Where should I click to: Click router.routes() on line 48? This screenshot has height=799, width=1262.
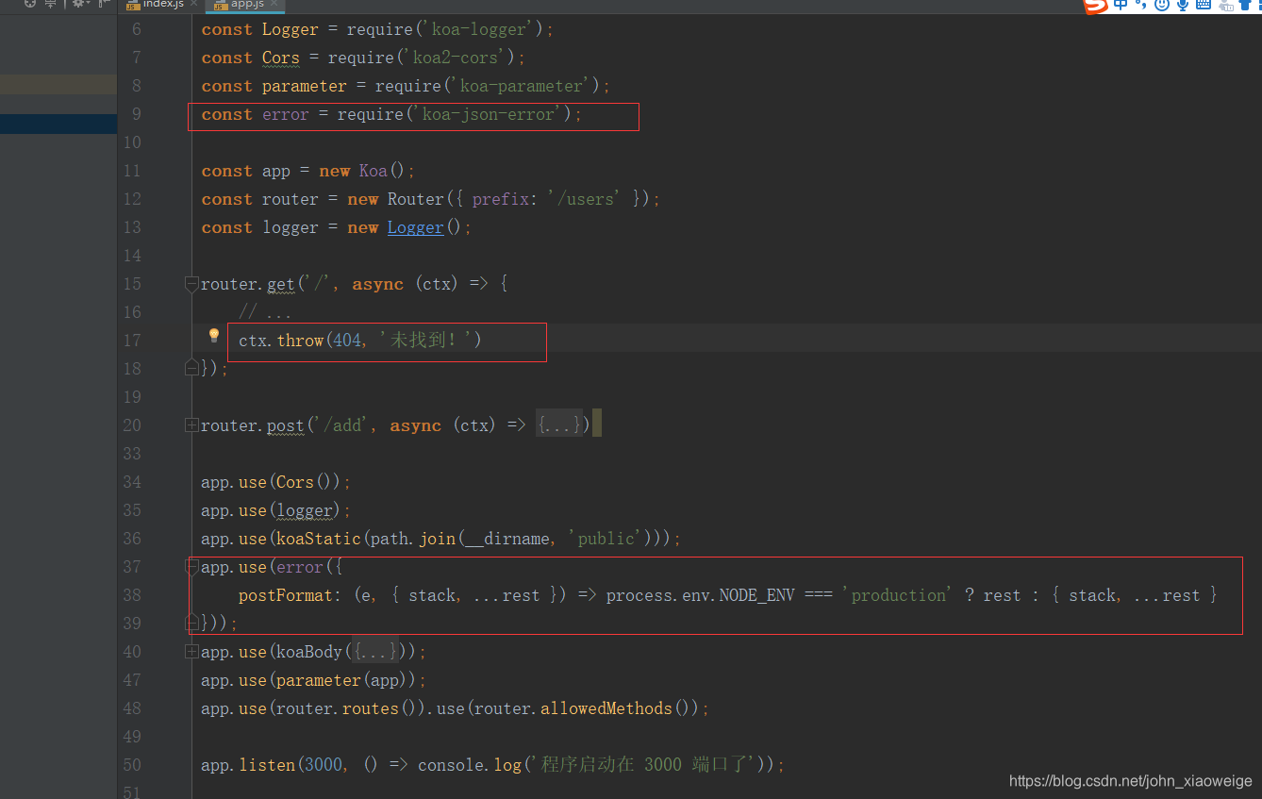(x=347, y=708)
